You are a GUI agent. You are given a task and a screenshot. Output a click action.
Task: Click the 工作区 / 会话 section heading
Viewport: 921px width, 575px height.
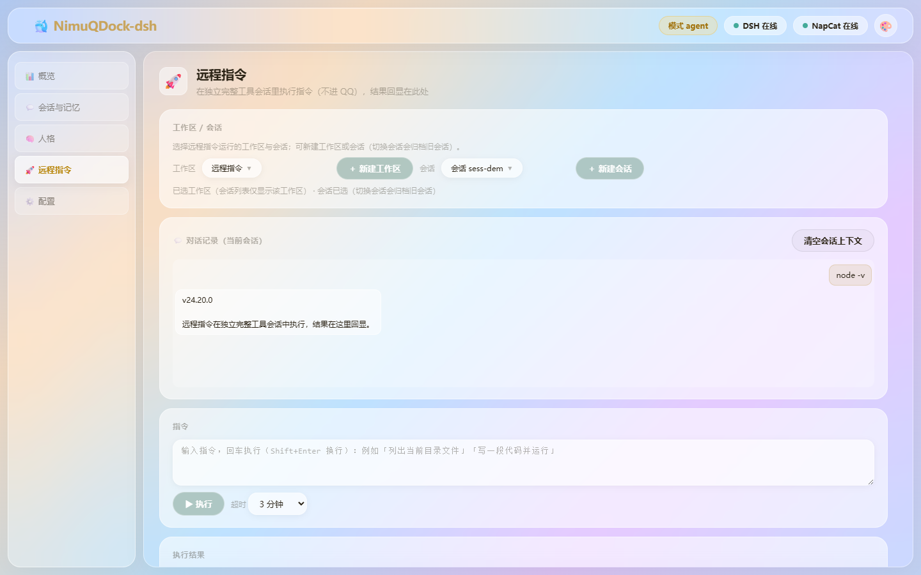pos(197,128)
